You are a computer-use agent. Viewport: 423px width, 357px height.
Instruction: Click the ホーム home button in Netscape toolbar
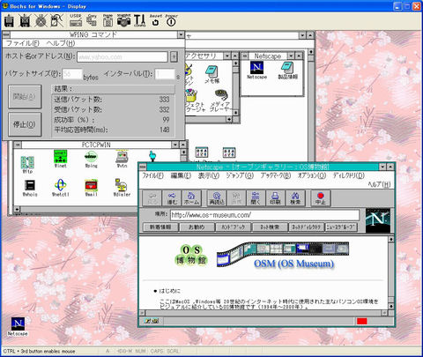(x=191, y=198)
